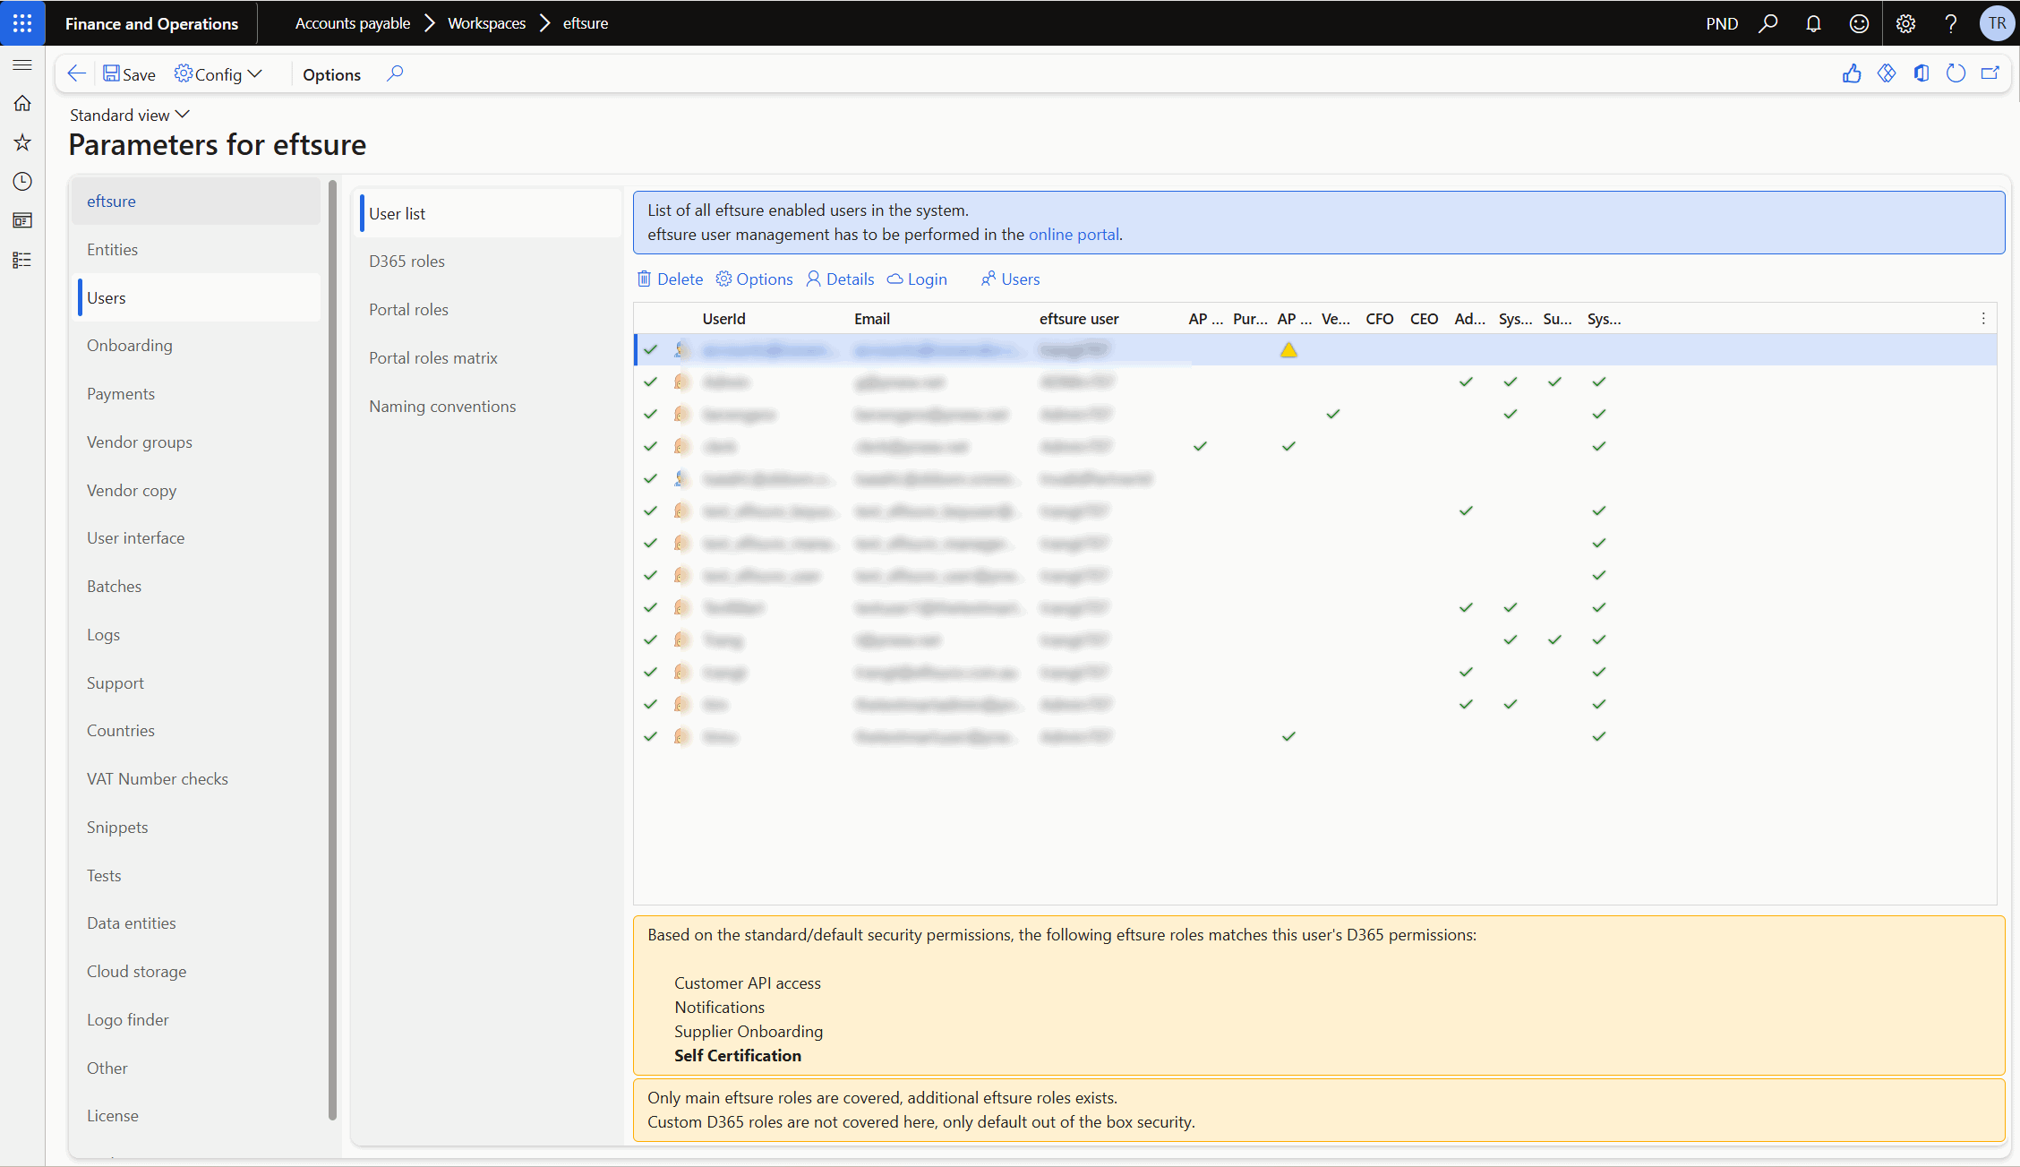
Task: Click the eftsure user column header
Action: (x=1079, y=319)
